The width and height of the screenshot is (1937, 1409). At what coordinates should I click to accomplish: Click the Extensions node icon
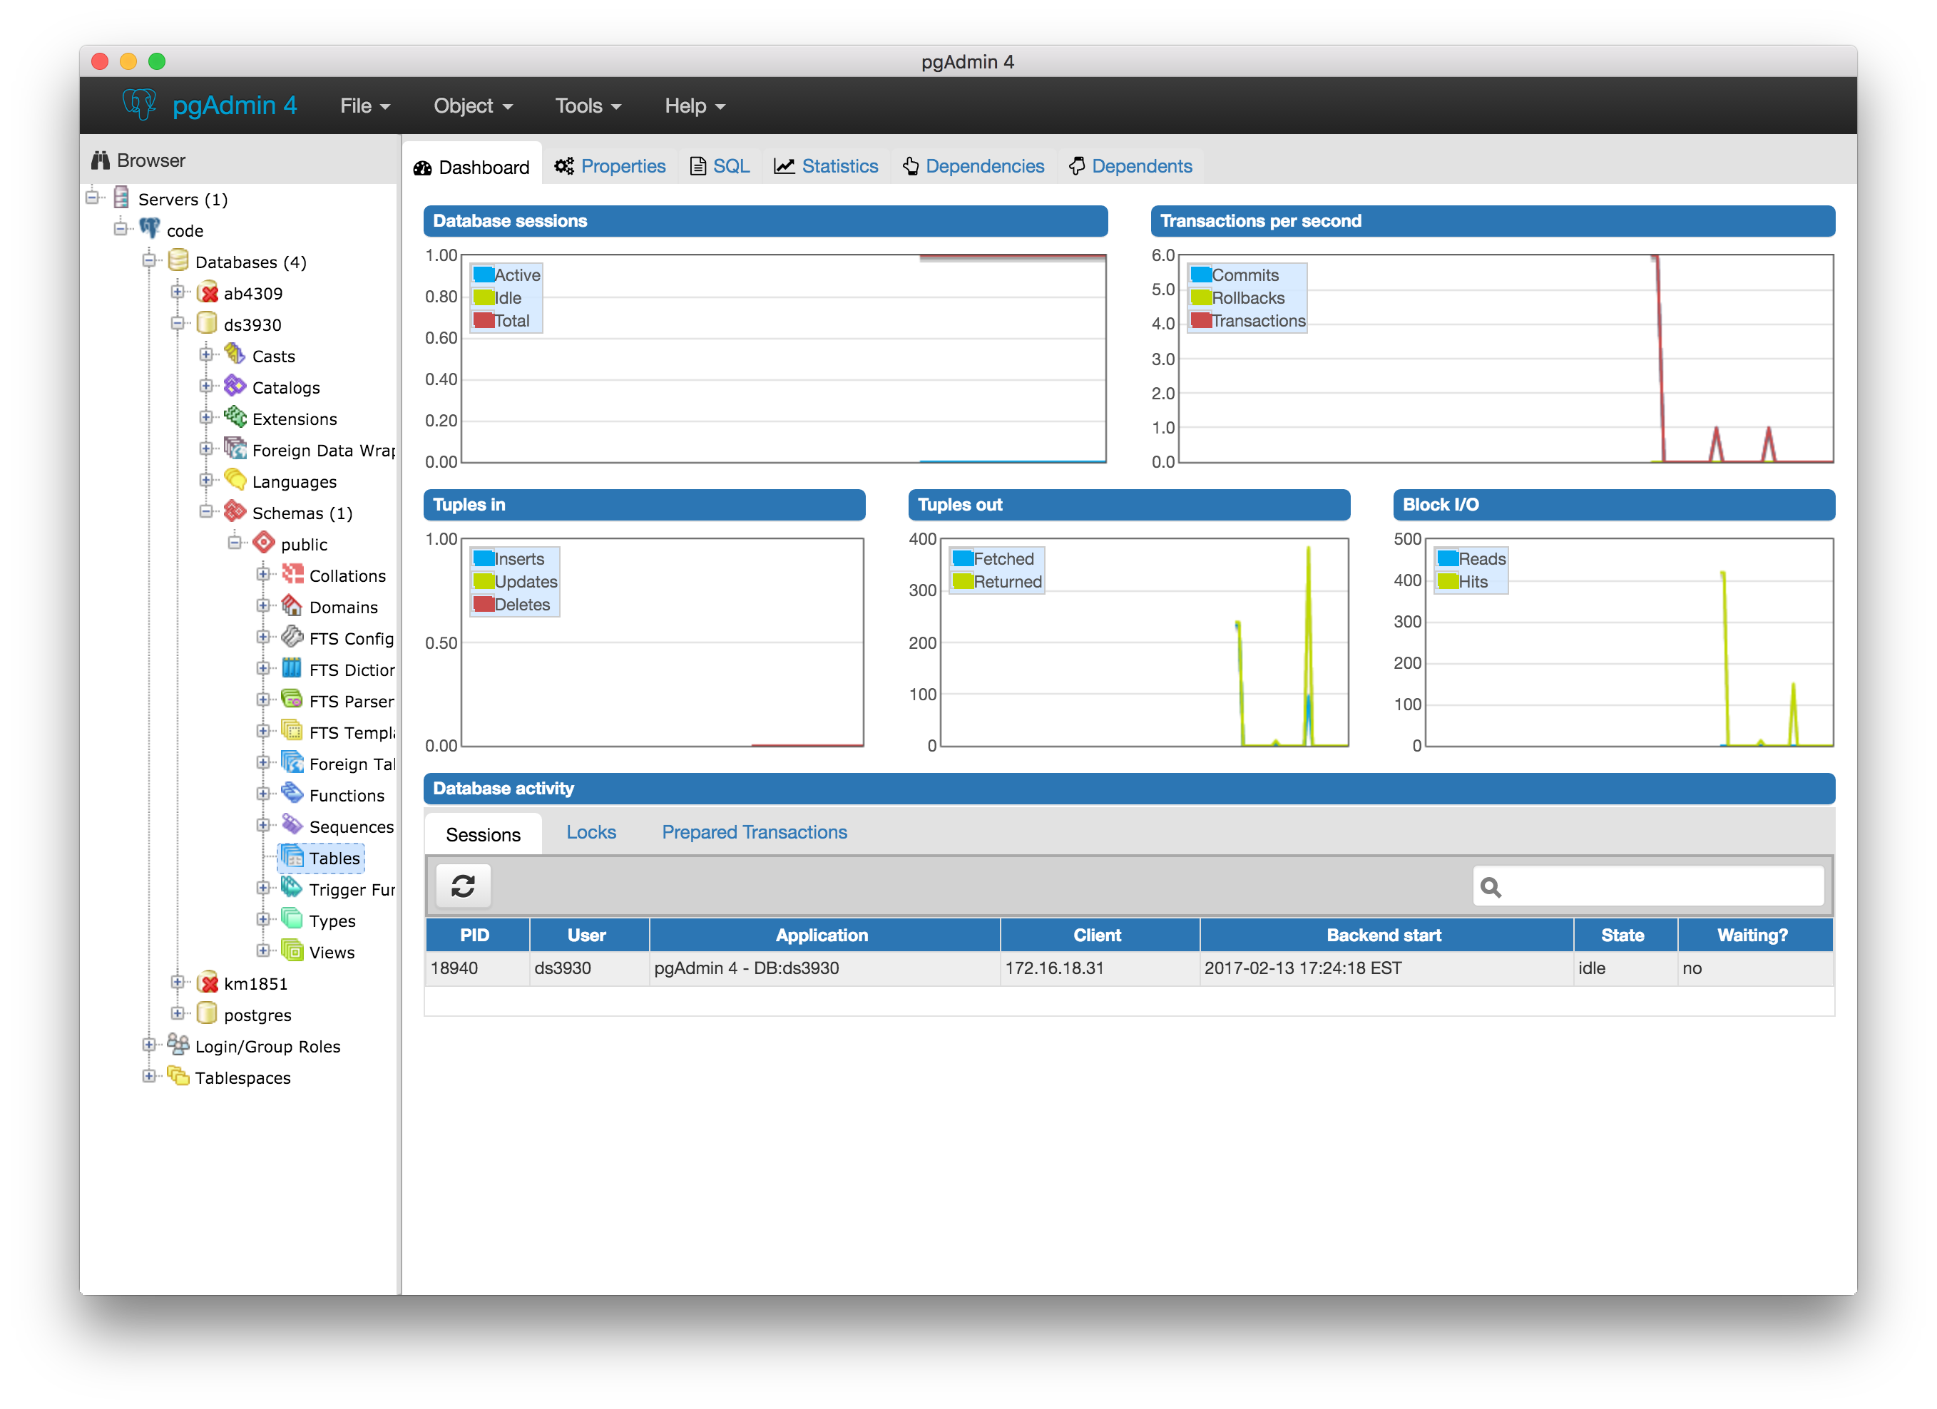235,418
